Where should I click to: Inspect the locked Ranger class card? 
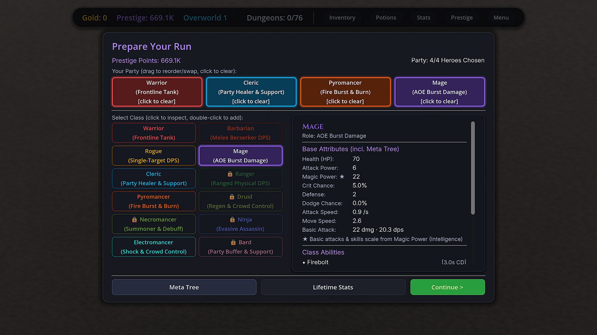pyautogui.click(x=240, y=178)
